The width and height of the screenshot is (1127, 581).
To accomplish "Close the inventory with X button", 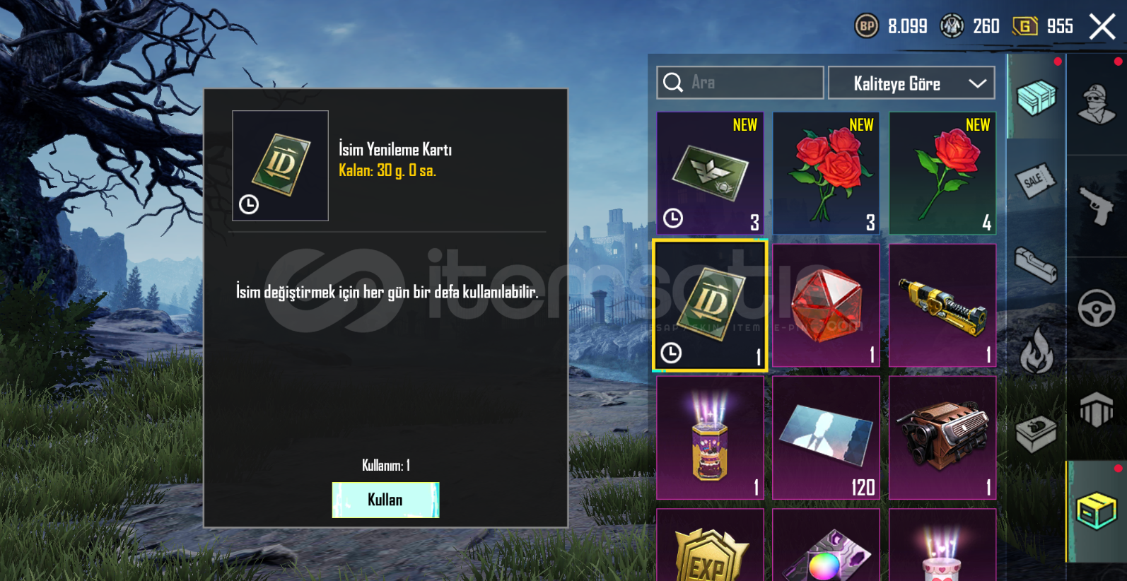I will pyautogui.click(x=1102, y=27).
